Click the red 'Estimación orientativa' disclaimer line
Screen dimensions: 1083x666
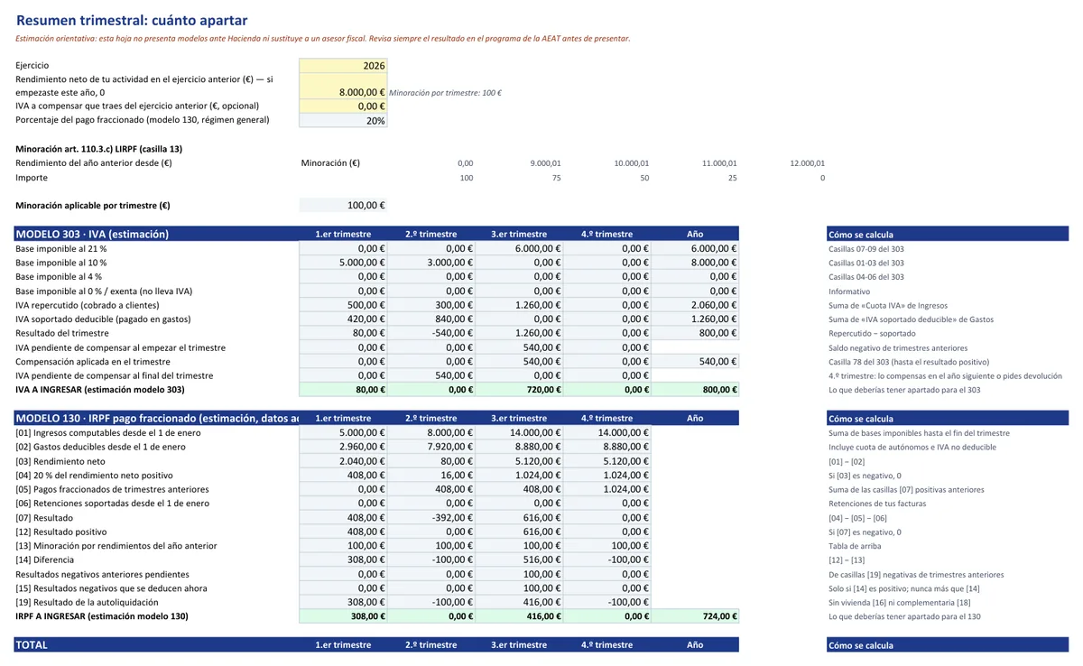[x=322, y=38]
